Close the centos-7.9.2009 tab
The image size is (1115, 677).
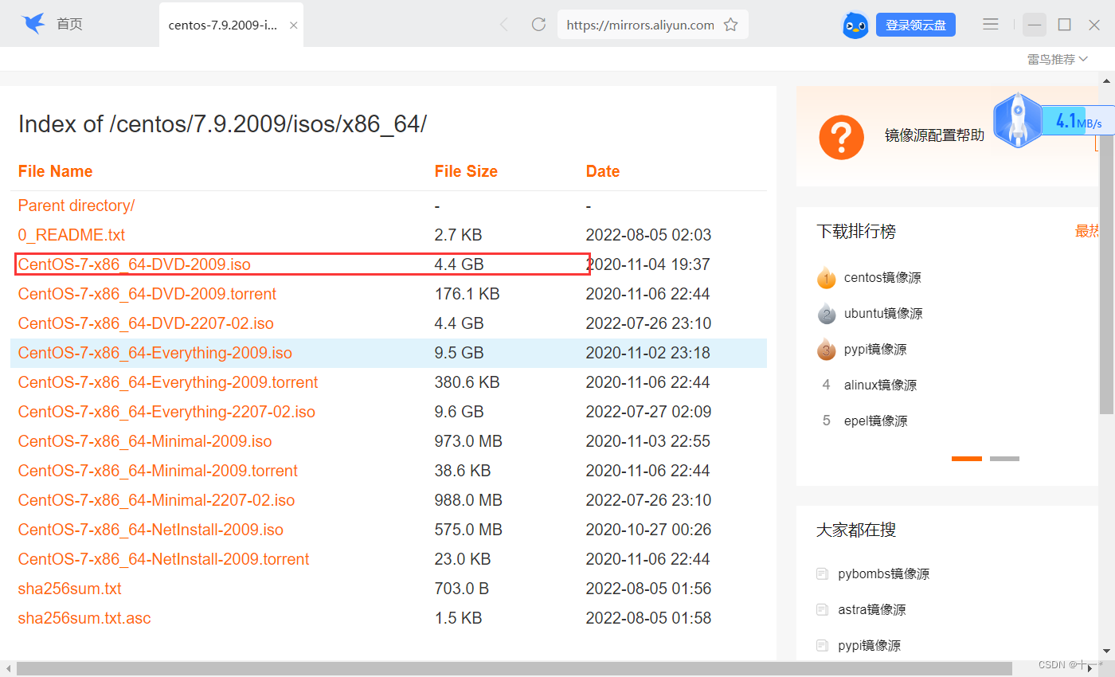click(294, 25)
